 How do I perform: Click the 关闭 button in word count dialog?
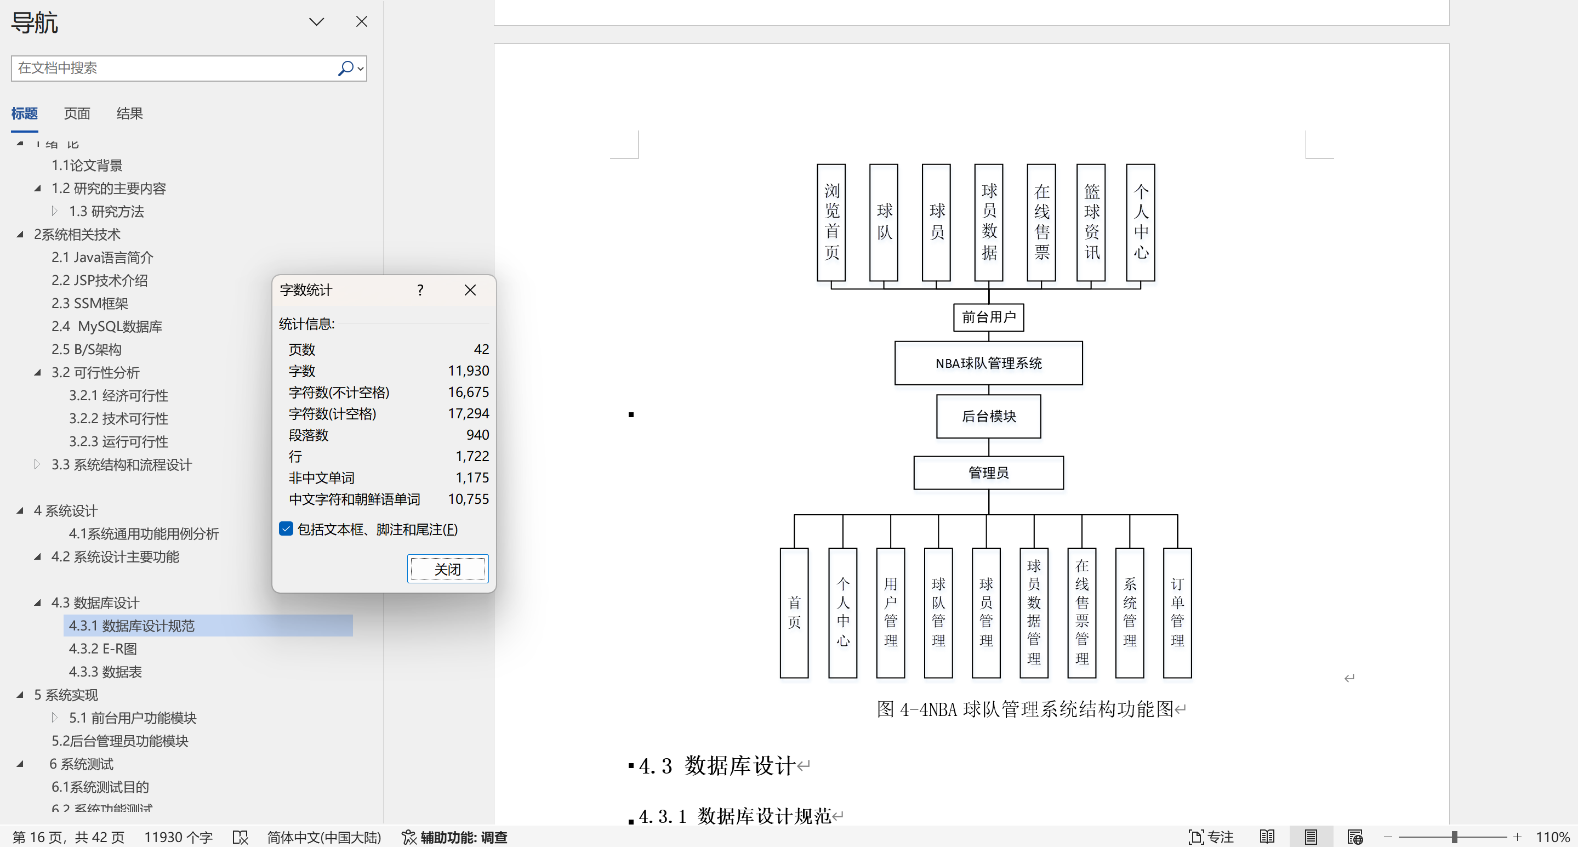click(448, 570)
